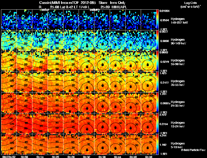This screenshot has height=158, width=207.
Task: Click Saturn marker in 55-90 keV panel at 05:26
Action: (70, 70)
